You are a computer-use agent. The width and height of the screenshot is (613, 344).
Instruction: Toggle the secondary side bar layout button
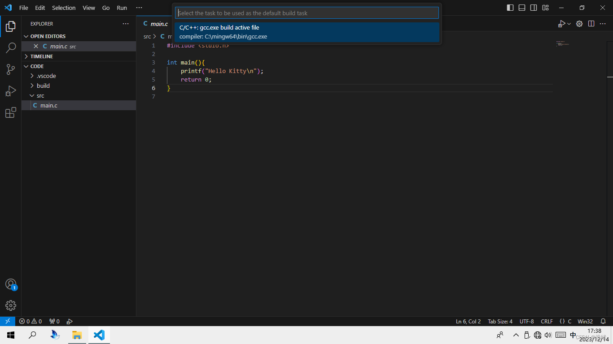534,8
